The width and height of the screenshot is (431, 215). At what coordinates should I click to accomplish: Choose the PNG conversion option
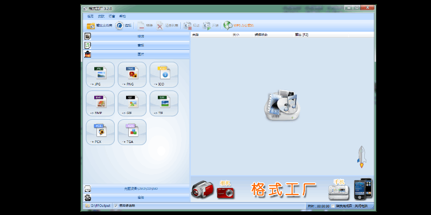click(132, 74)
